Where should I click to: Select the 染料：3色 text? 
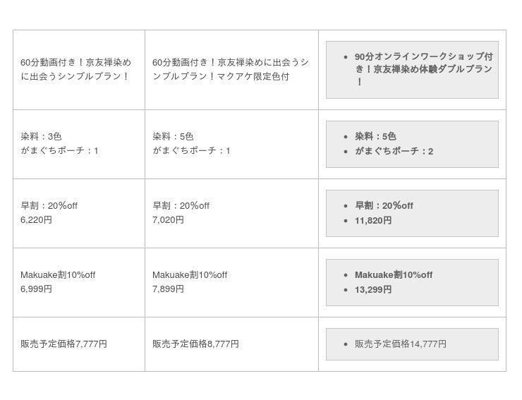click(x=41, y=136)
